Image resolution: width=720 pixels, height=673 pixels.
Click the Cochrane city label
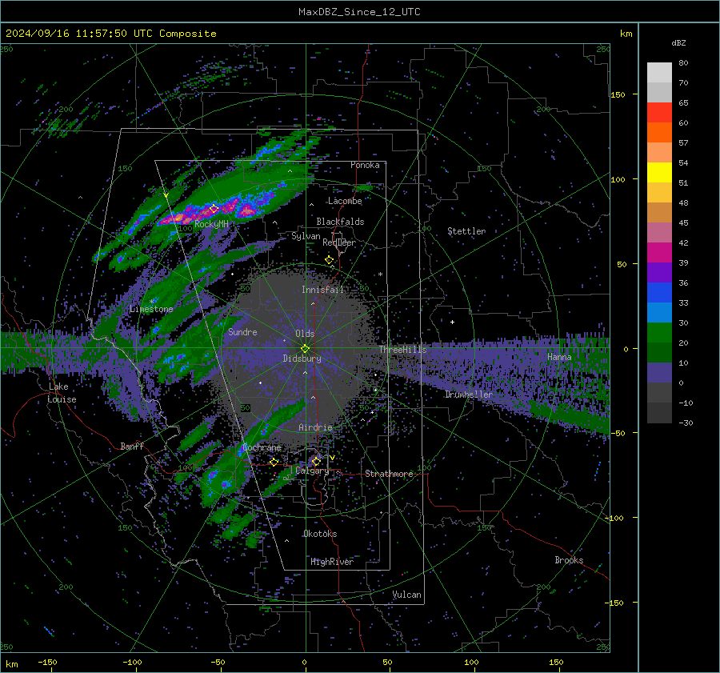pos(262,447)
